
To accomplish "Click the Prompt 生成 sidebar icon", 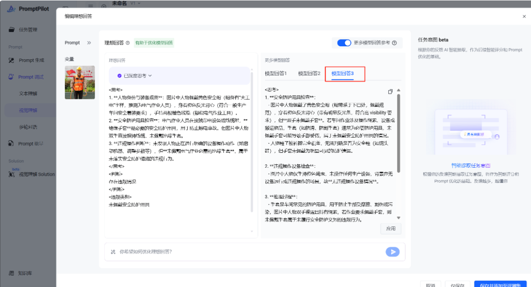I will [11, 60].
